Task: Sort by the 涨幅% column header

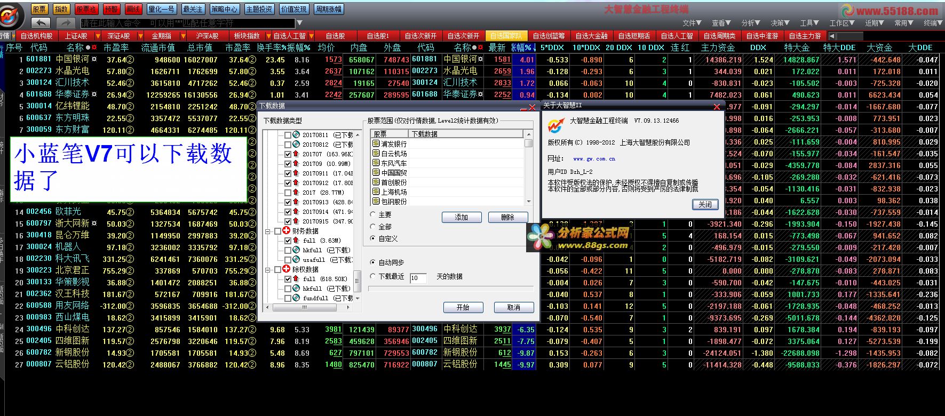Action: point(522,47)
